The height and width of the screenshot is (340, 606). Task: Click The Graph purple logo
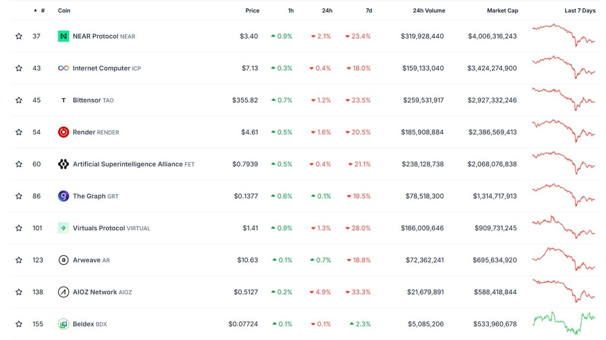tap(63, 196)
